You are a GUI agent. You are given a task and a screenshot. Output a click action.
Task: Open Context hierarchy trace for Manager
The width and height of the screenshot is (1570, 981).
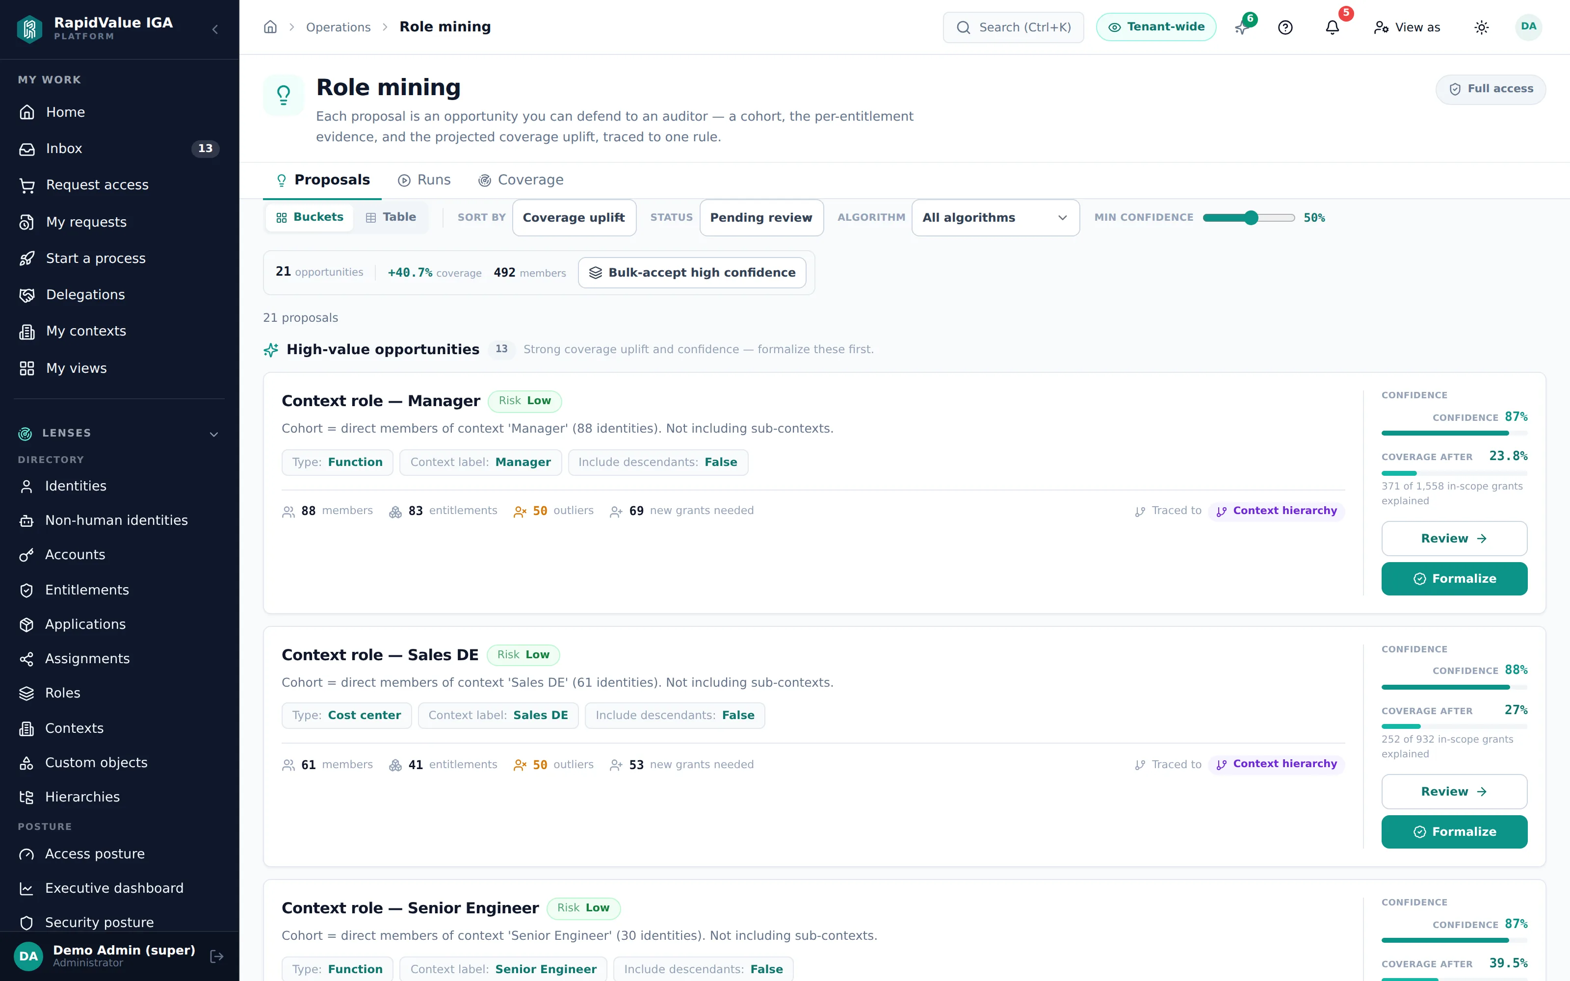[1276, 511]
